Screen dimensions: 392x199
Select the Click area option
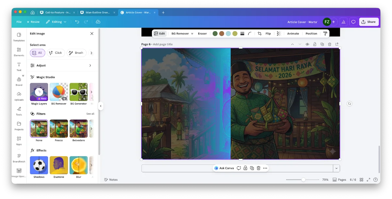56,53
